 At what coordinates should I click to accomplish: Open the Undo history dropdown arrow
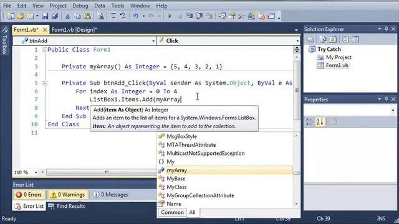(143, 16)
